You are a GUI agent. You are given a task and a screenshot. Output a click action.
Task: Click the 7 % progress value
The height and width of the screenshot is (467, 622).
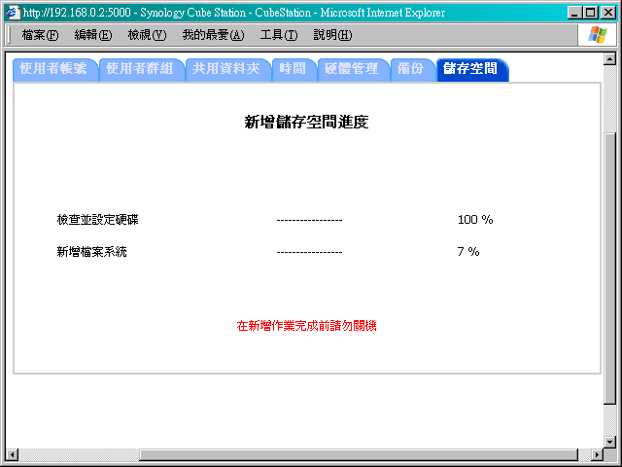click(x=468, y=252)
